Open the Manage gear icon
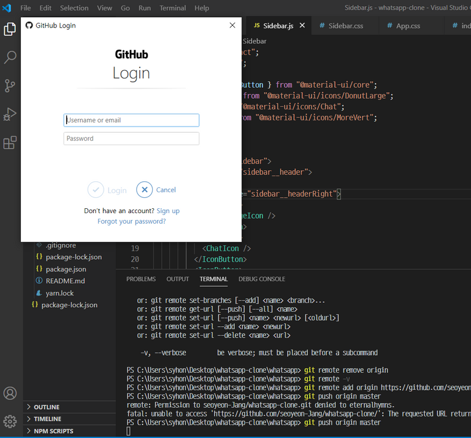Viewport: 471px width, 438px height. [10, 421]
